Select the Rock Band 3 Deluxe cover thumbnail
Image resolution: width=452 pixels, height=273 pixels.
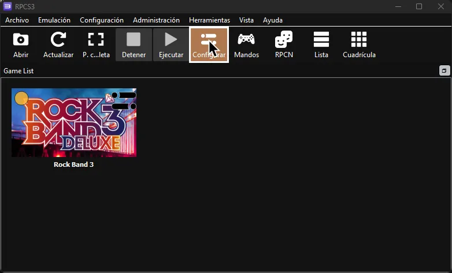(74, 123)
